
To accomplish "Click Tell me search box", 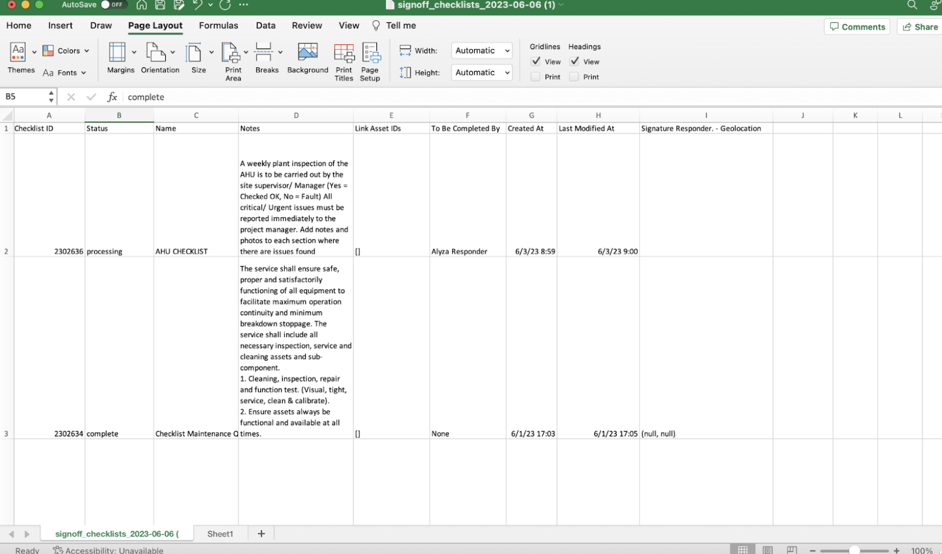I will click(395, 25).
